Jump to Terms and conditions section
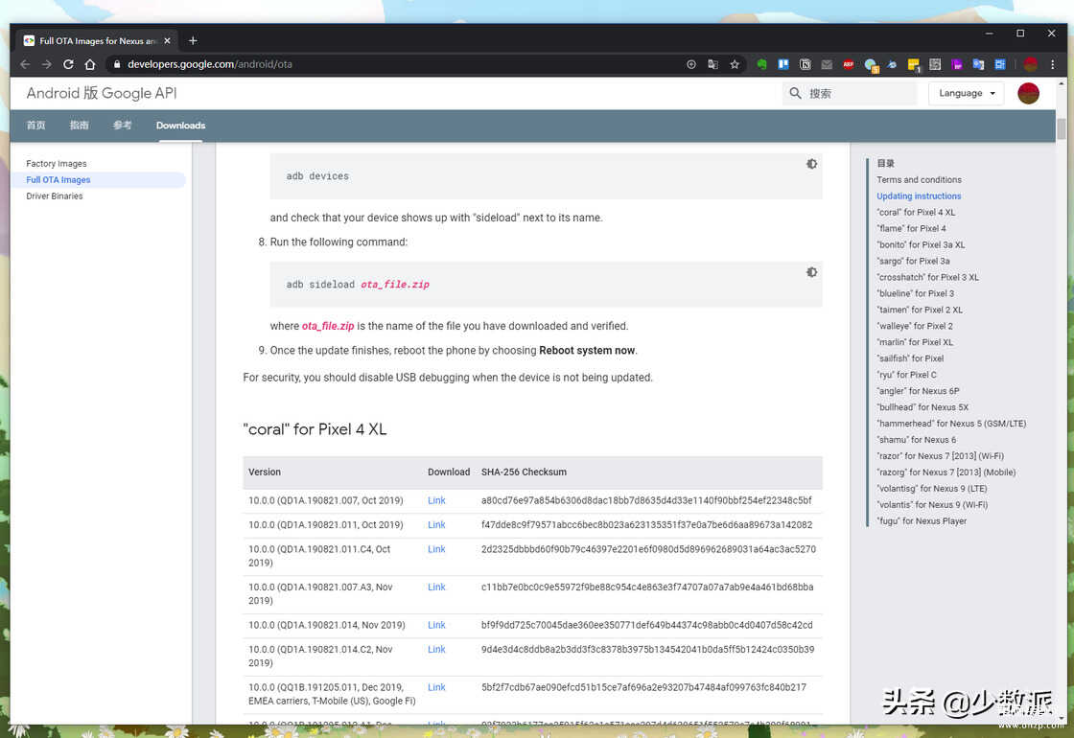1074x738 pixels. point(919,180)
